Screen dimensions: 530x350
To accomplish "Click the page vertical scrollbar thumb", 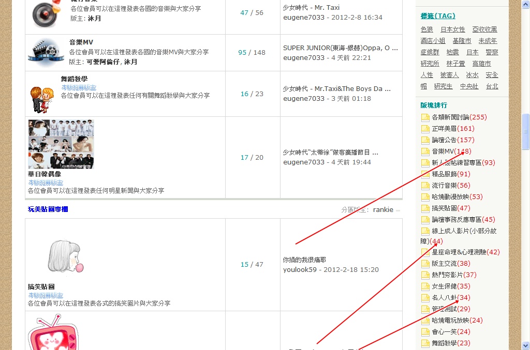I will coord(526,131).
